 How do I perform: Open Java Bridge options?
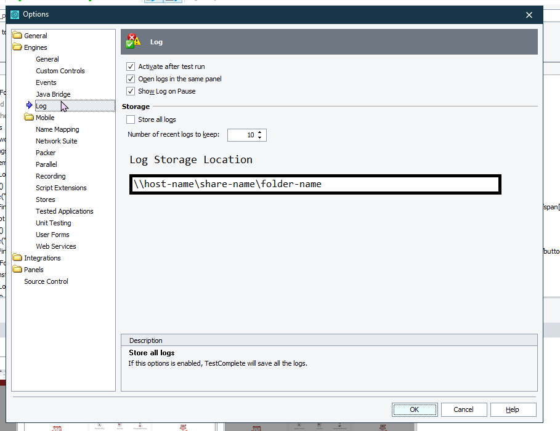(53, 94)
